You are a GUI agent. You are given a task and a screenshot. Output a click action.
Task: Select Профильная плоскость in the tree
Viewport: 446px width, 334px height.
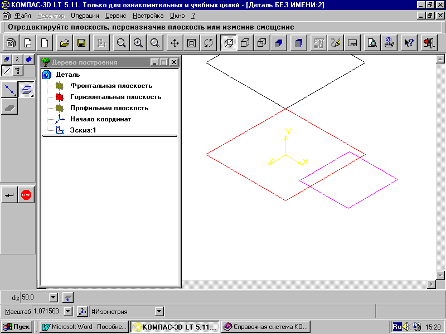click(x=109, y=108)
